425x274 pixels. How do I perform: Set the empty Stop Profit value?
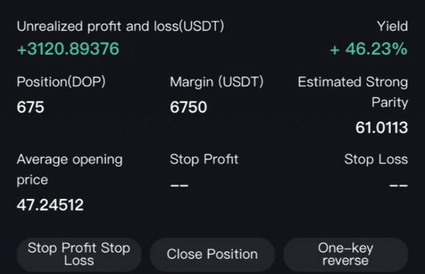179,185
